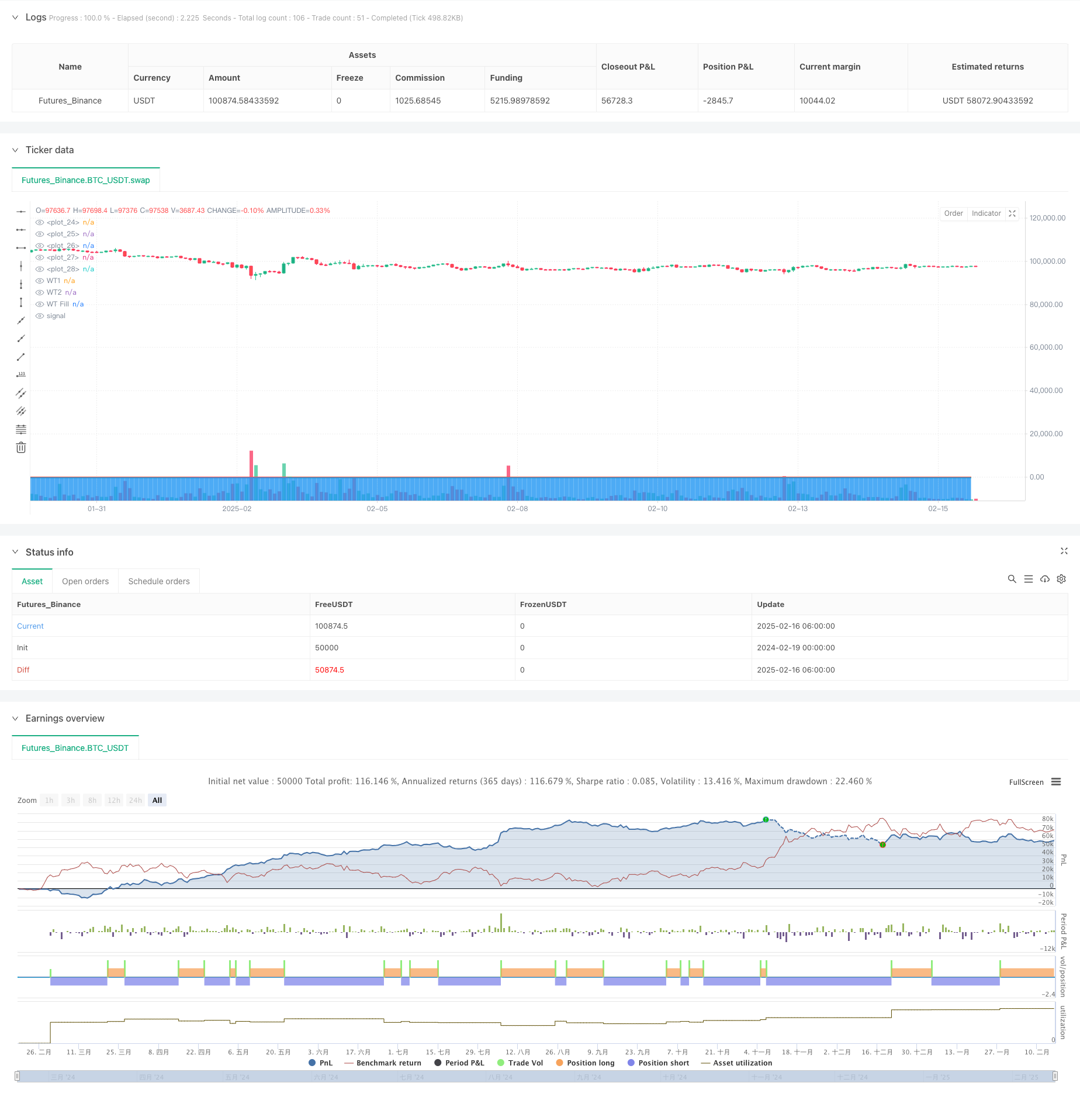Click the Diff value 50874.5

click(330, 670)
